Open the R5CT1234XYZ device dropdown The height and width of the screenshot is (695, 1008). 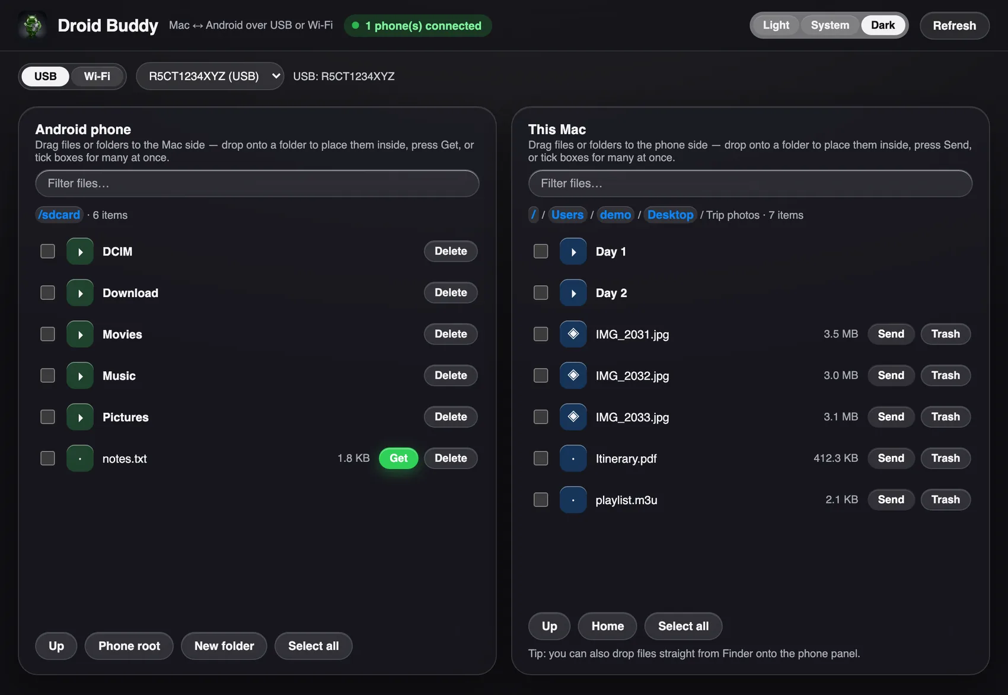click(210, 76)
